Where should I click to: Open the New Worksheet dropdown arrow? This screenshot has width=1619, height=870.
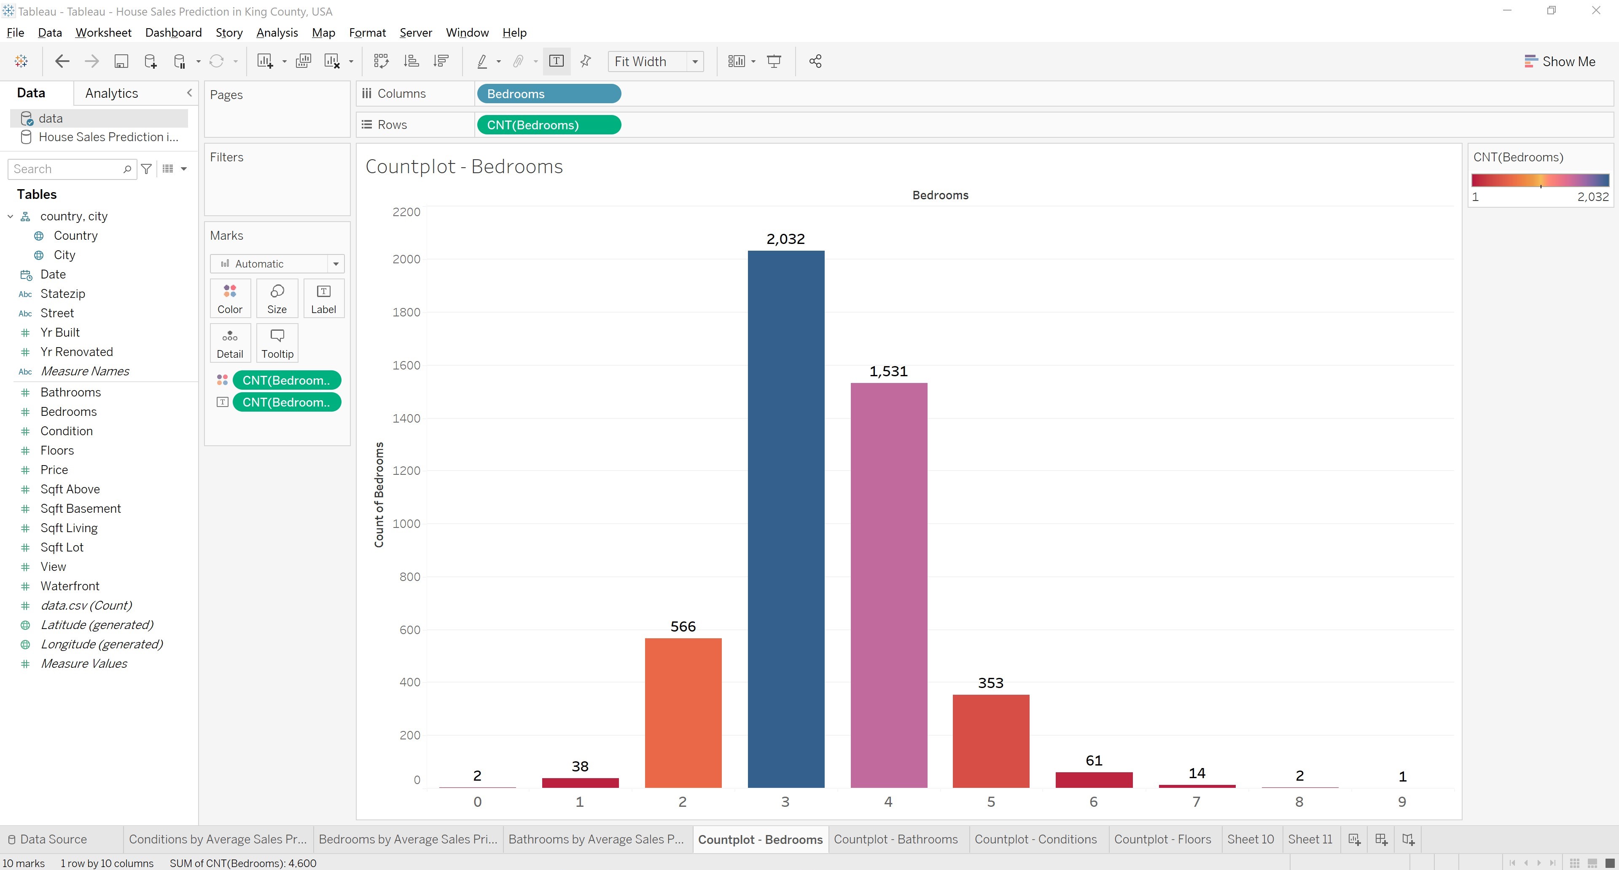284,62
